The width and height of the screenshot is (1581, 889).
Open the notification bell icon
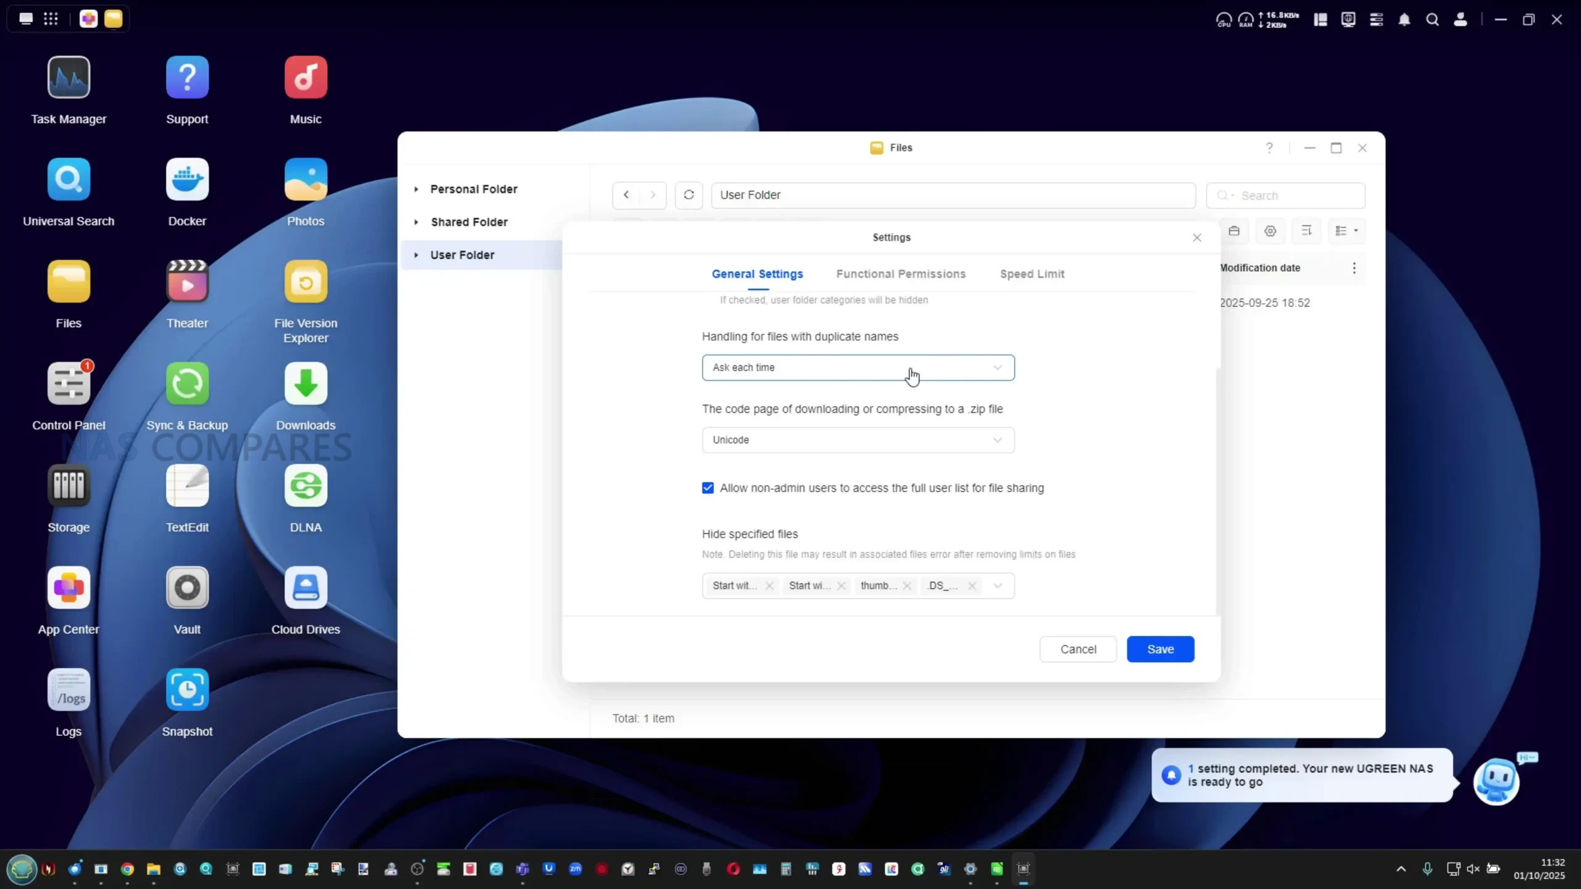click(1404, 20)
